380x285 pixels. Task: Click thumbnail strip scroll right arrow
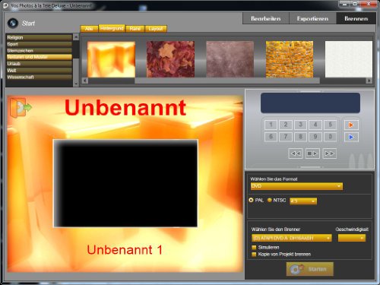coord(369,81)
